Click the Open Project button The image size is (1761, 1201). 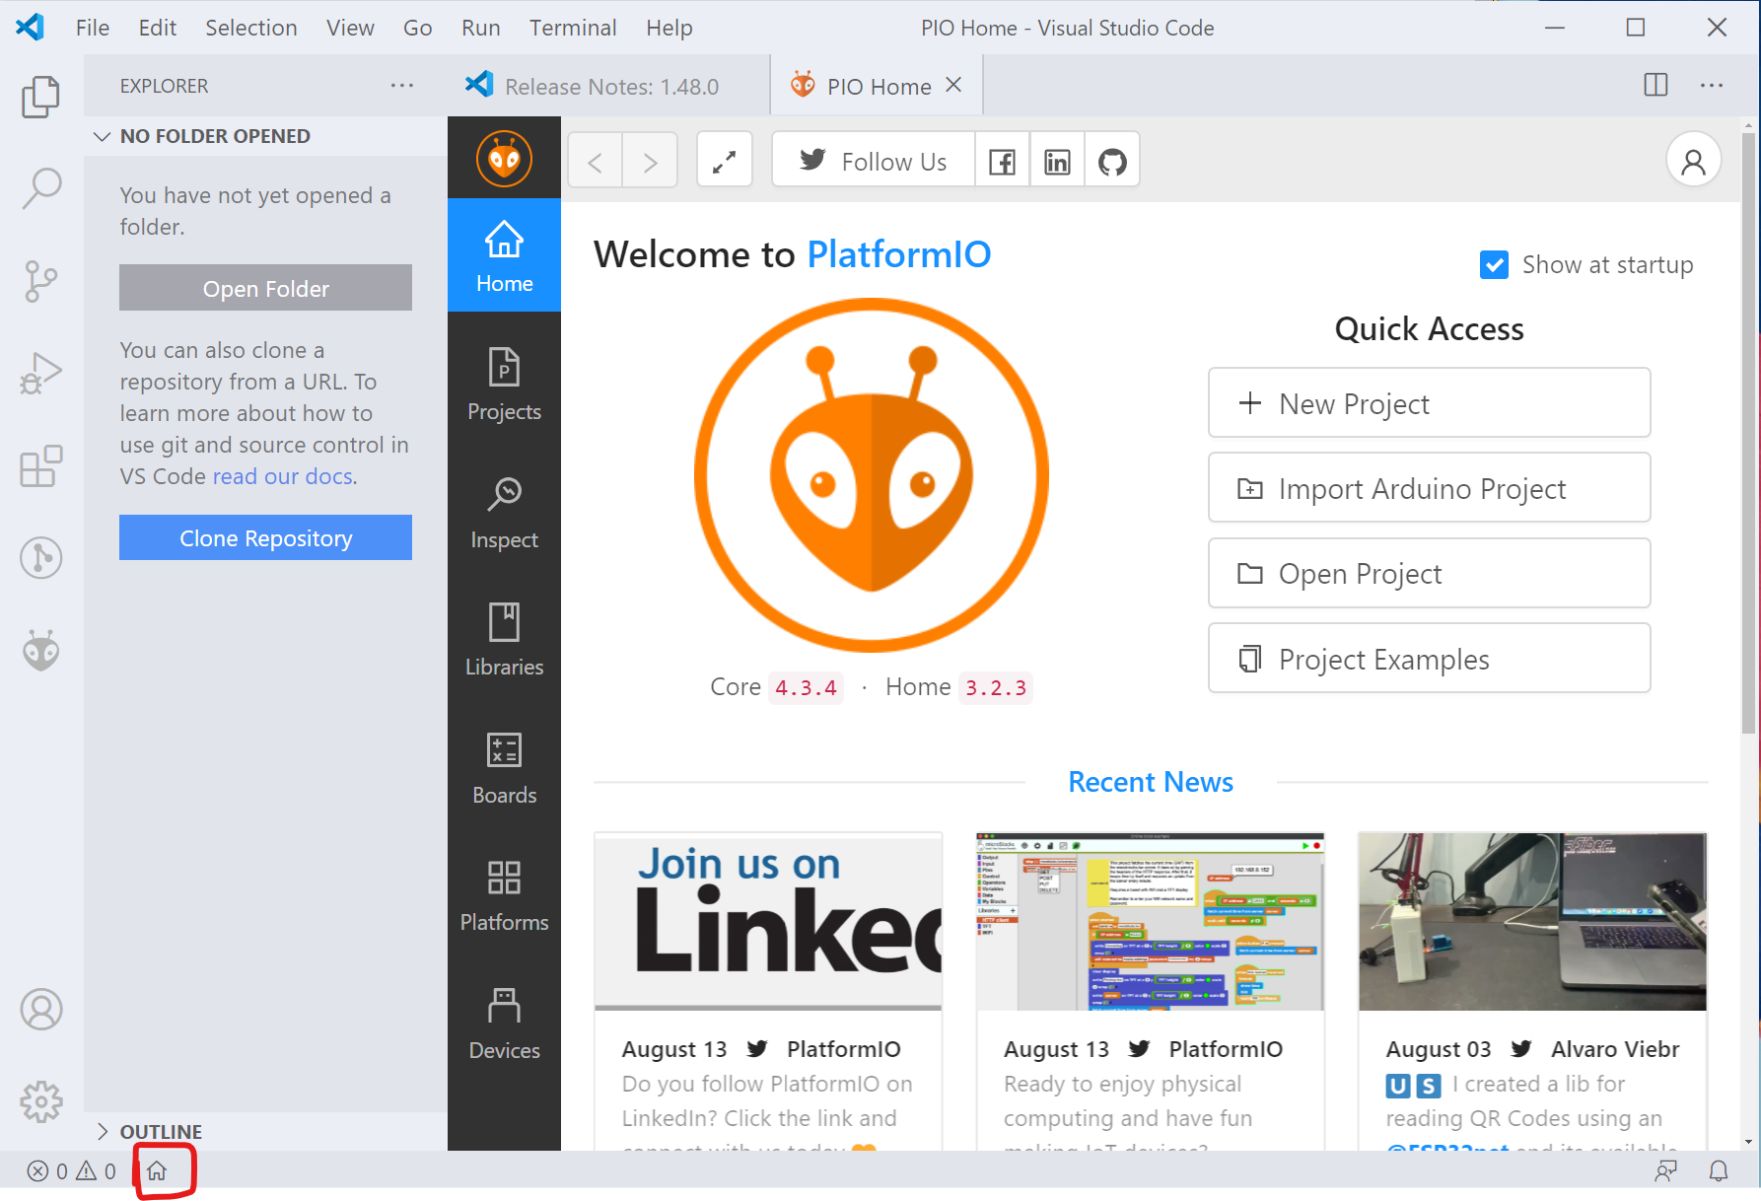1429,573
